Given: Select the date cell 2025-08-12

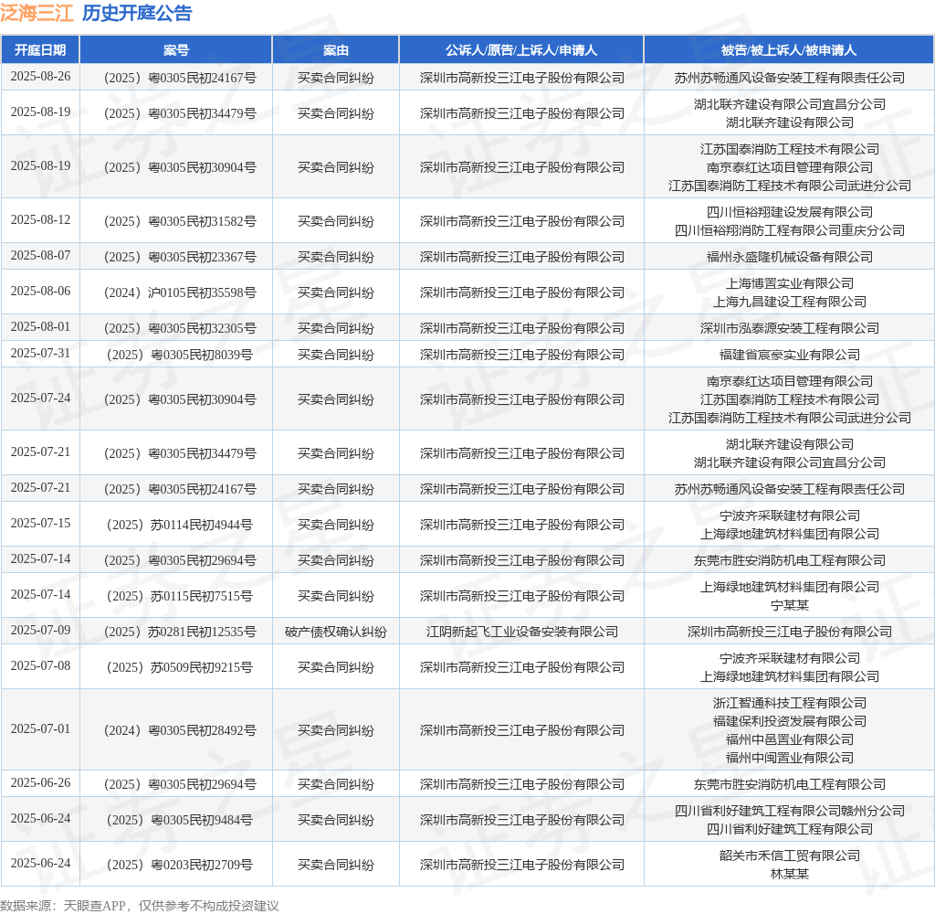Looking at the screenshot, I should point(40,219).
